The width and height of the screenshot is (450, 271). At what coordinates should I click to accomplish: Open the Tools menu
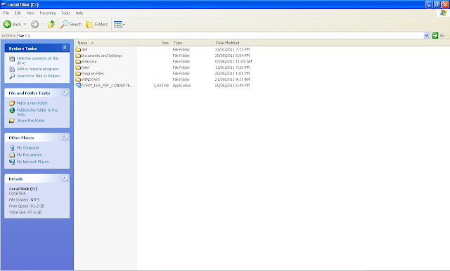[x=65, y=13]
